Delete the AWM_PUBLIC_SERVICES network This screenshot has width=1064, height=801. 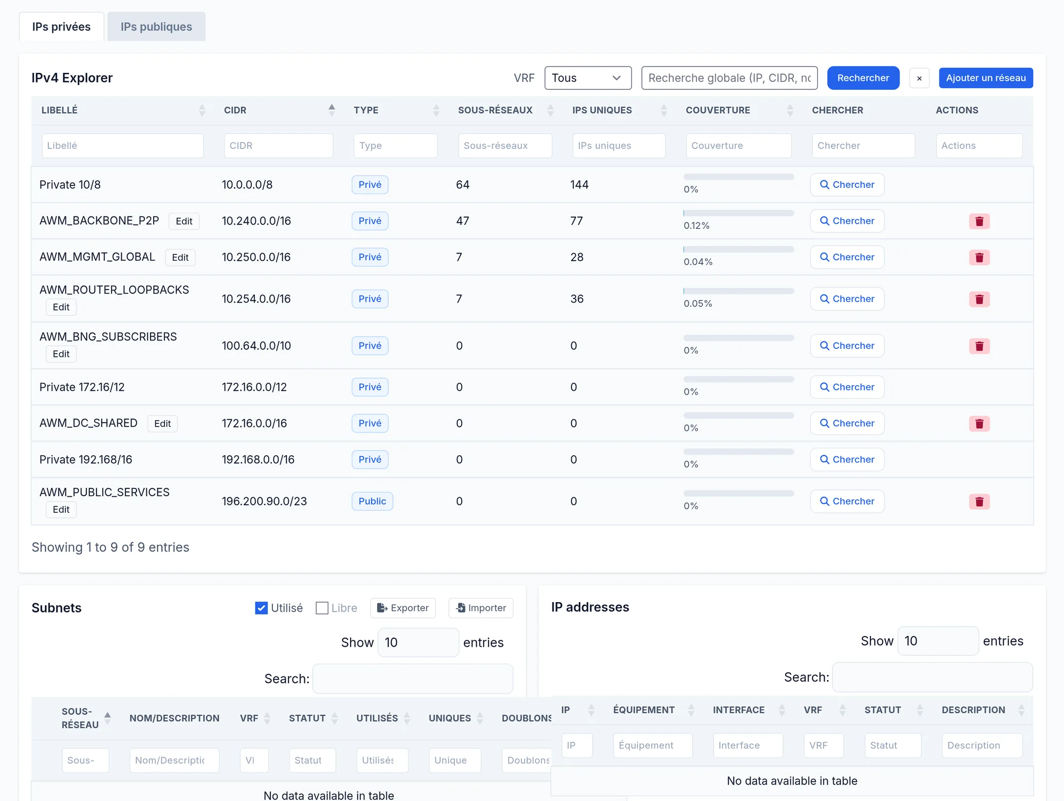coord(979,502)
